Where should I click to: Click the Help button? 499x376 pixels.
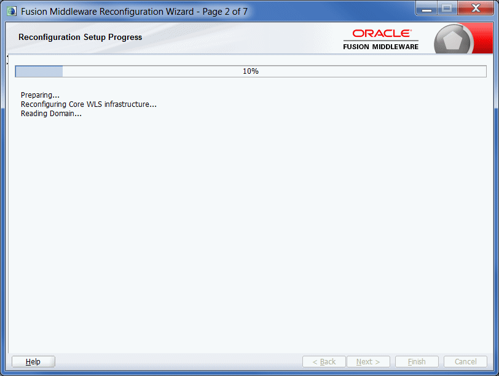(x=33, y=362)
